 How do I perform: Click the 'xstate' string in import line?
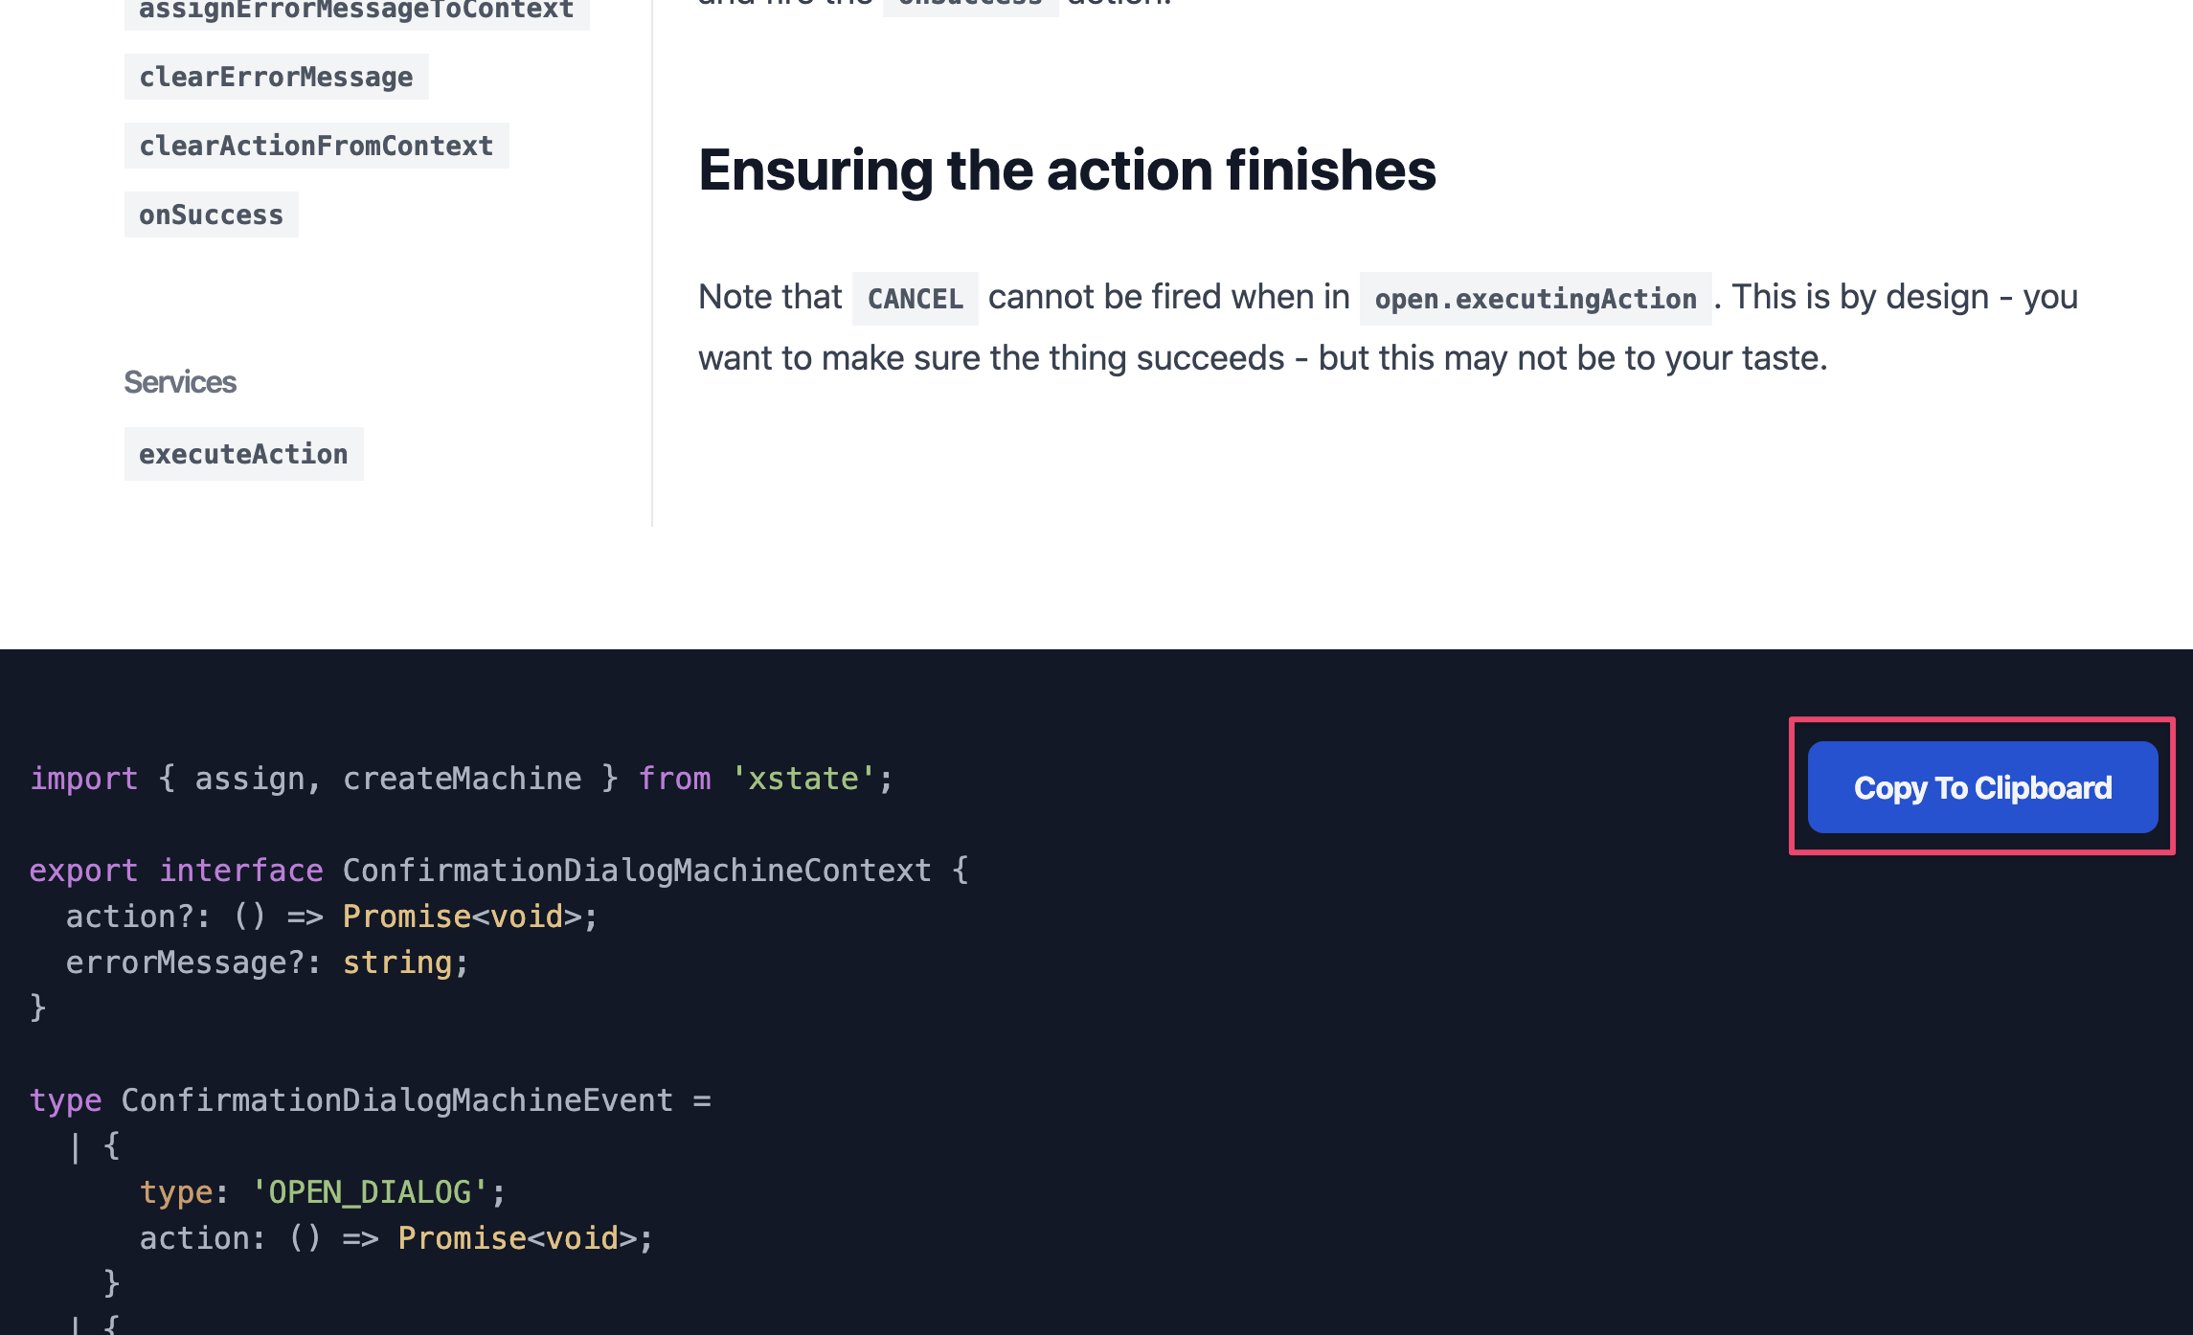click(x=803, y=779)
